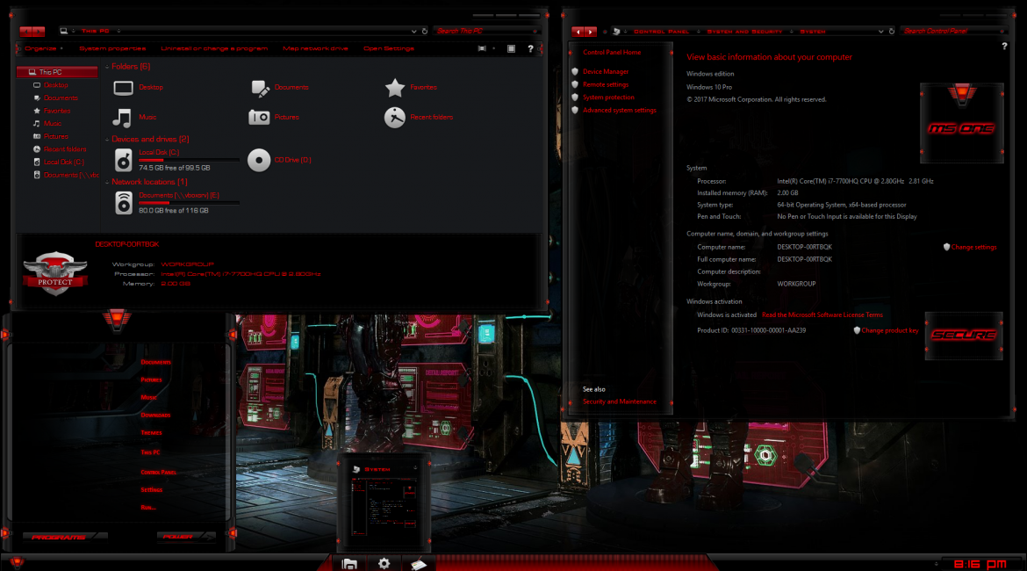Select the CD Drive (D:) disc icon
This screenshot has height=571, width=1027.
click(259, 160)
